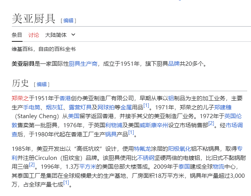
Task: Open the 铝 link
Action: coord(171,98)
